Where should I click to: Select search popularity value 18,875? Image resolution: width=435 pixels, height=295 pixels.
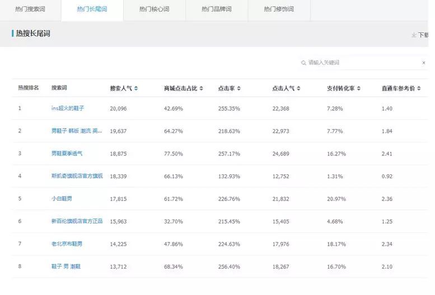[x=118, y=154]
